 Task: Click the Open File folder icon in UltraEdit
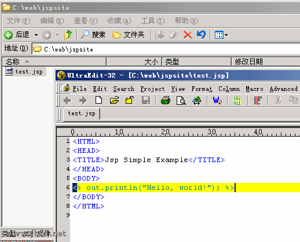(114, 100)
